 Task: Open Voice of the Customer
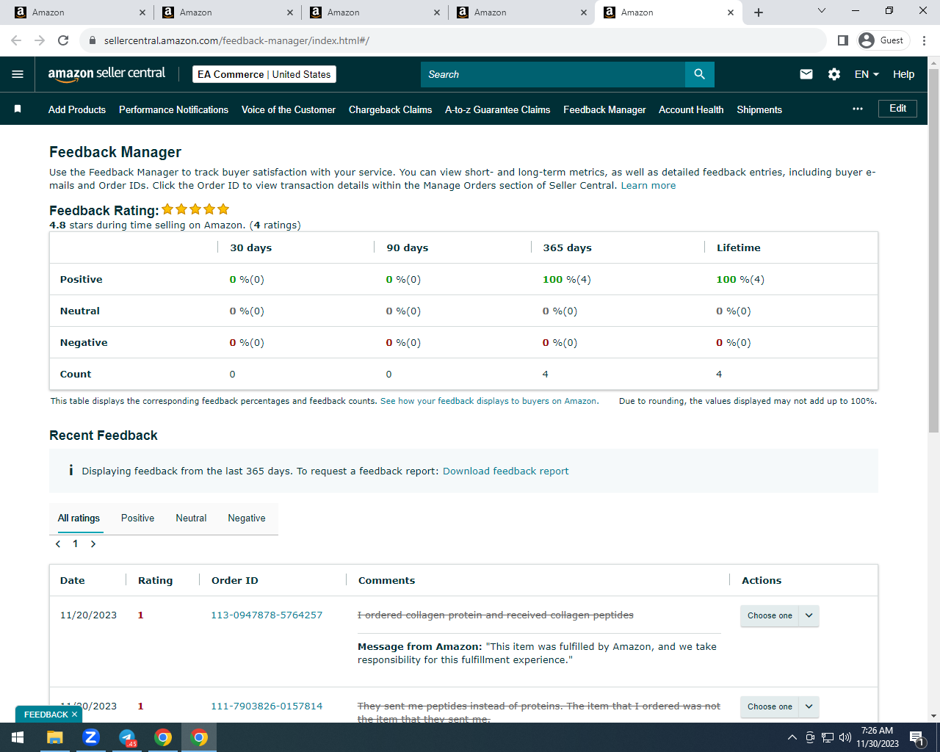pyautogui.click(x=289, y=109)
